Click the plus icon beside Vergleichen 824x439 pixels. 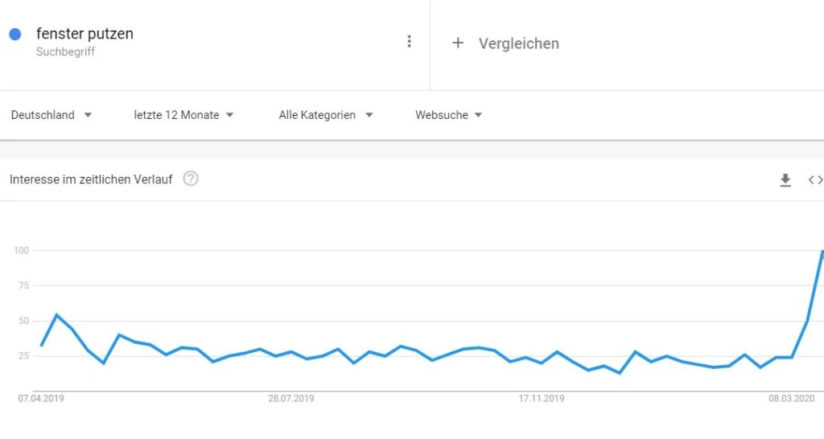point(458,43)
